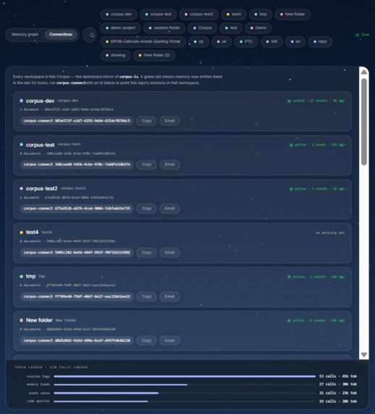Select the ok chip

tap(222, 42)
